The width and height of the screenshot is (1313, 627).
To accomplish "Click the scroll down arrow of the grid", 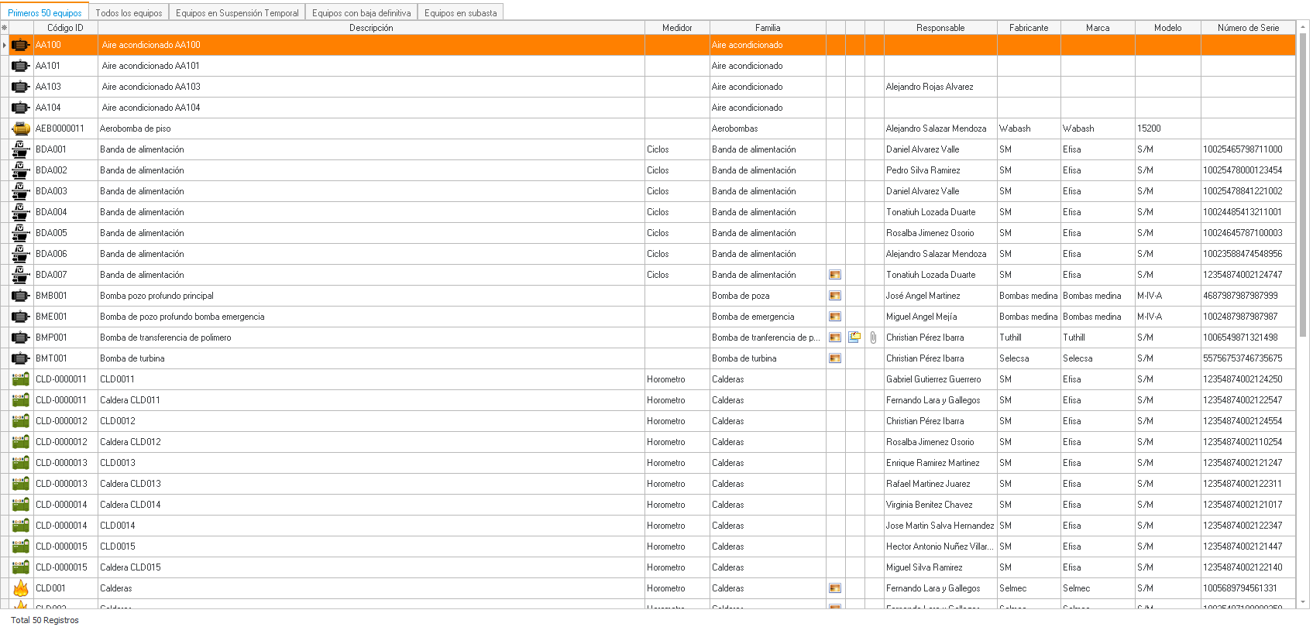I will tap(1303, 601).
